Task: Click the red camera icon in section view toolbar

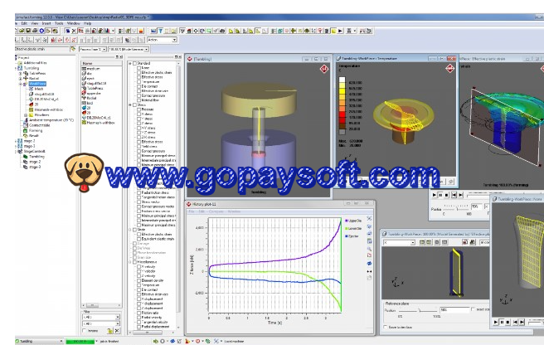Action: point(465,242)
